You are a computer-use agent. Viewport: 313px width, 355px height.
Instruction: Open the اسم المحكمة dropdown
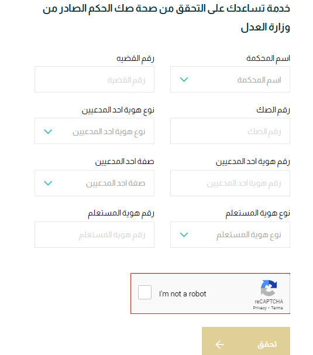[x=230, y=80]
